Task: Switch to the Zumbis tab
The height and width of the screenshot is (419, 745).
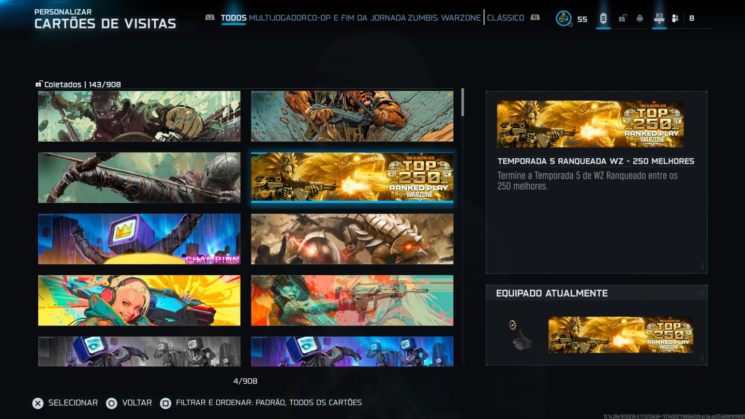Action: (423, 18)
